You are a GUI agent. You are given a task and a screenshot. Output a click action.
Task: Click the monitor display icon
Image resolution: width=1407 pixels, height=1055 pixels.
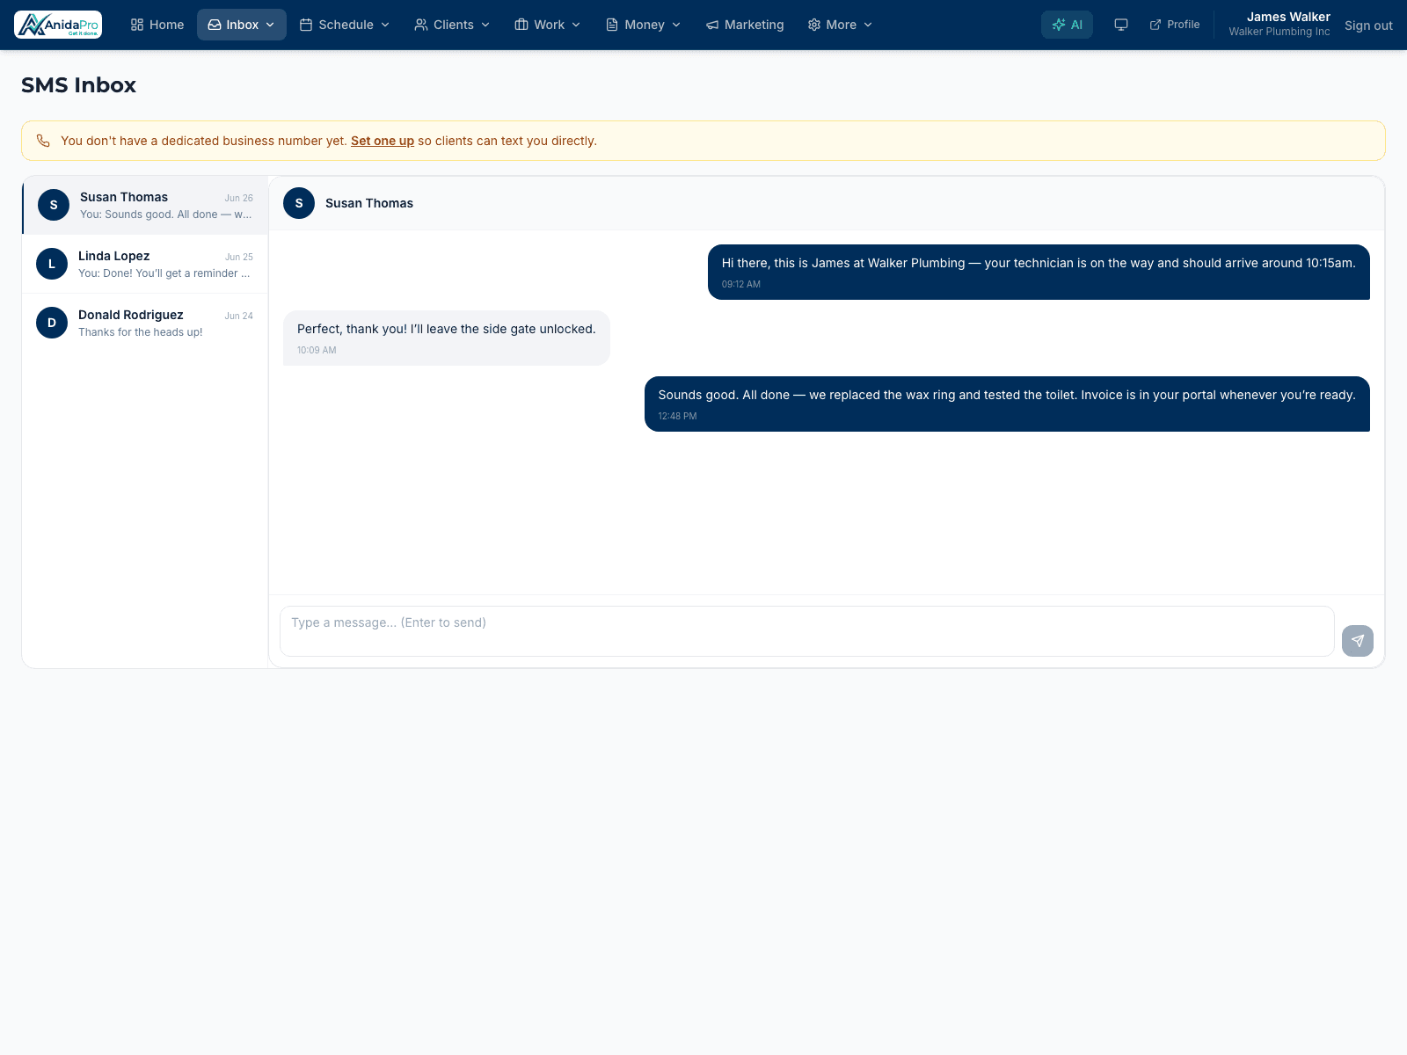pyautogui.click(x=1121, y=25)
